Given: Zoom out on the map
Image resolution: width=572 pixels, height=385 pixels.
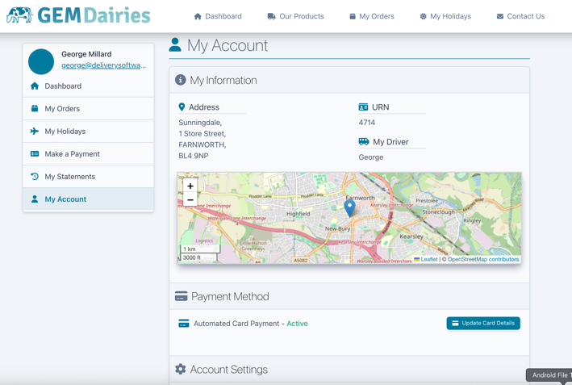Looking at the screenshot, I should coord(190,200).
